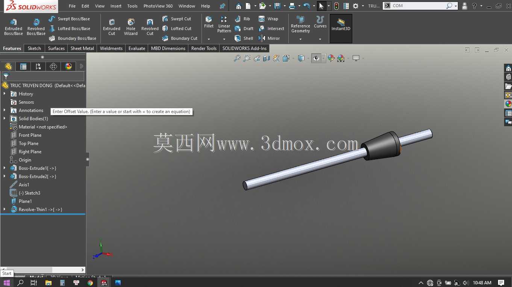Switch to the Sheet Metal tab
The height and width of the screenshot is (287, 512).
tap(82, 48)
